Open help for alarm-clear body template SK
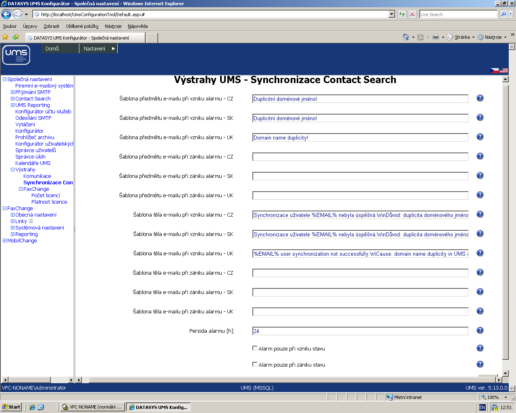Viewport: 516px width, 413px height. (x=480, y=292)
